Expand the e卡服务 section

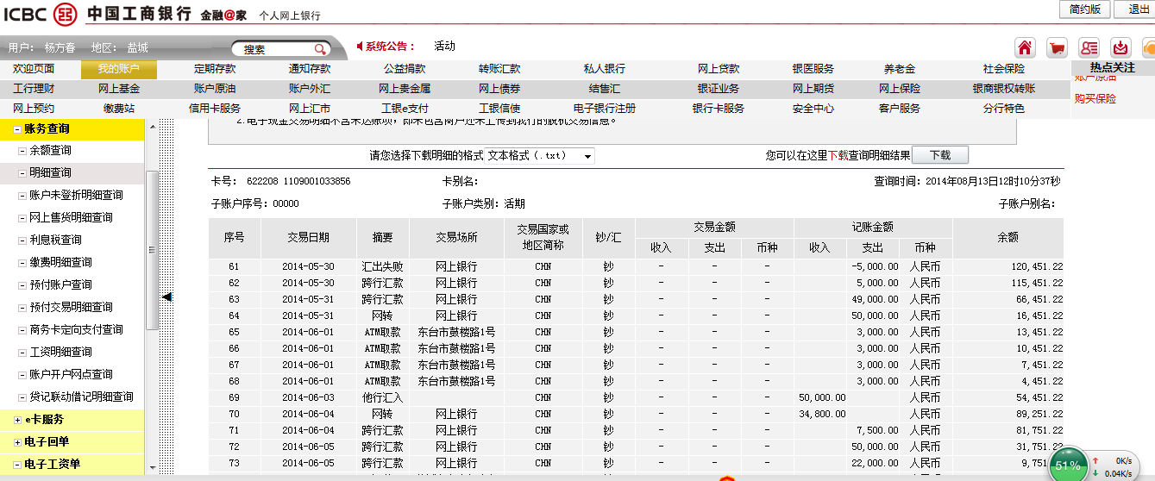[18, 420]
